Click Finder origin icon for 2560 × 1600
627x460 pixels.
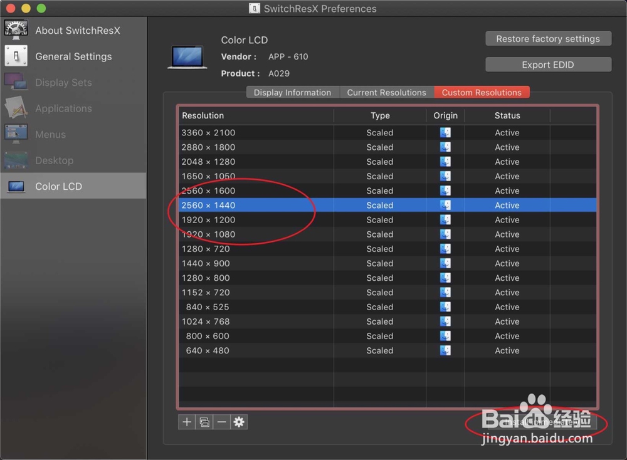(x=445, y=191)
